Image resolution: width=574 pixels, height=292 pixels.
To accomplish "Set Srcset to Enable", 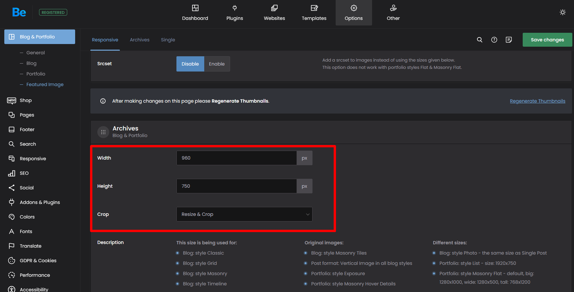I will 217,64.
